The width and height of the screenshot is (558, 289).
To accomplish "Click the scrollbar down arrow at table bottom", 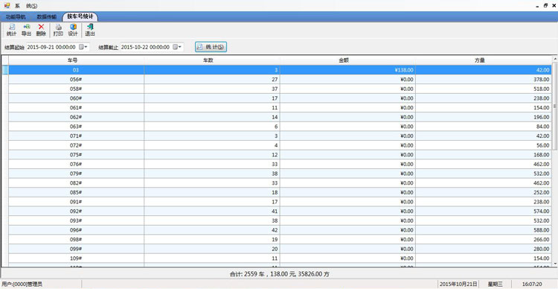I will point(554,264).
